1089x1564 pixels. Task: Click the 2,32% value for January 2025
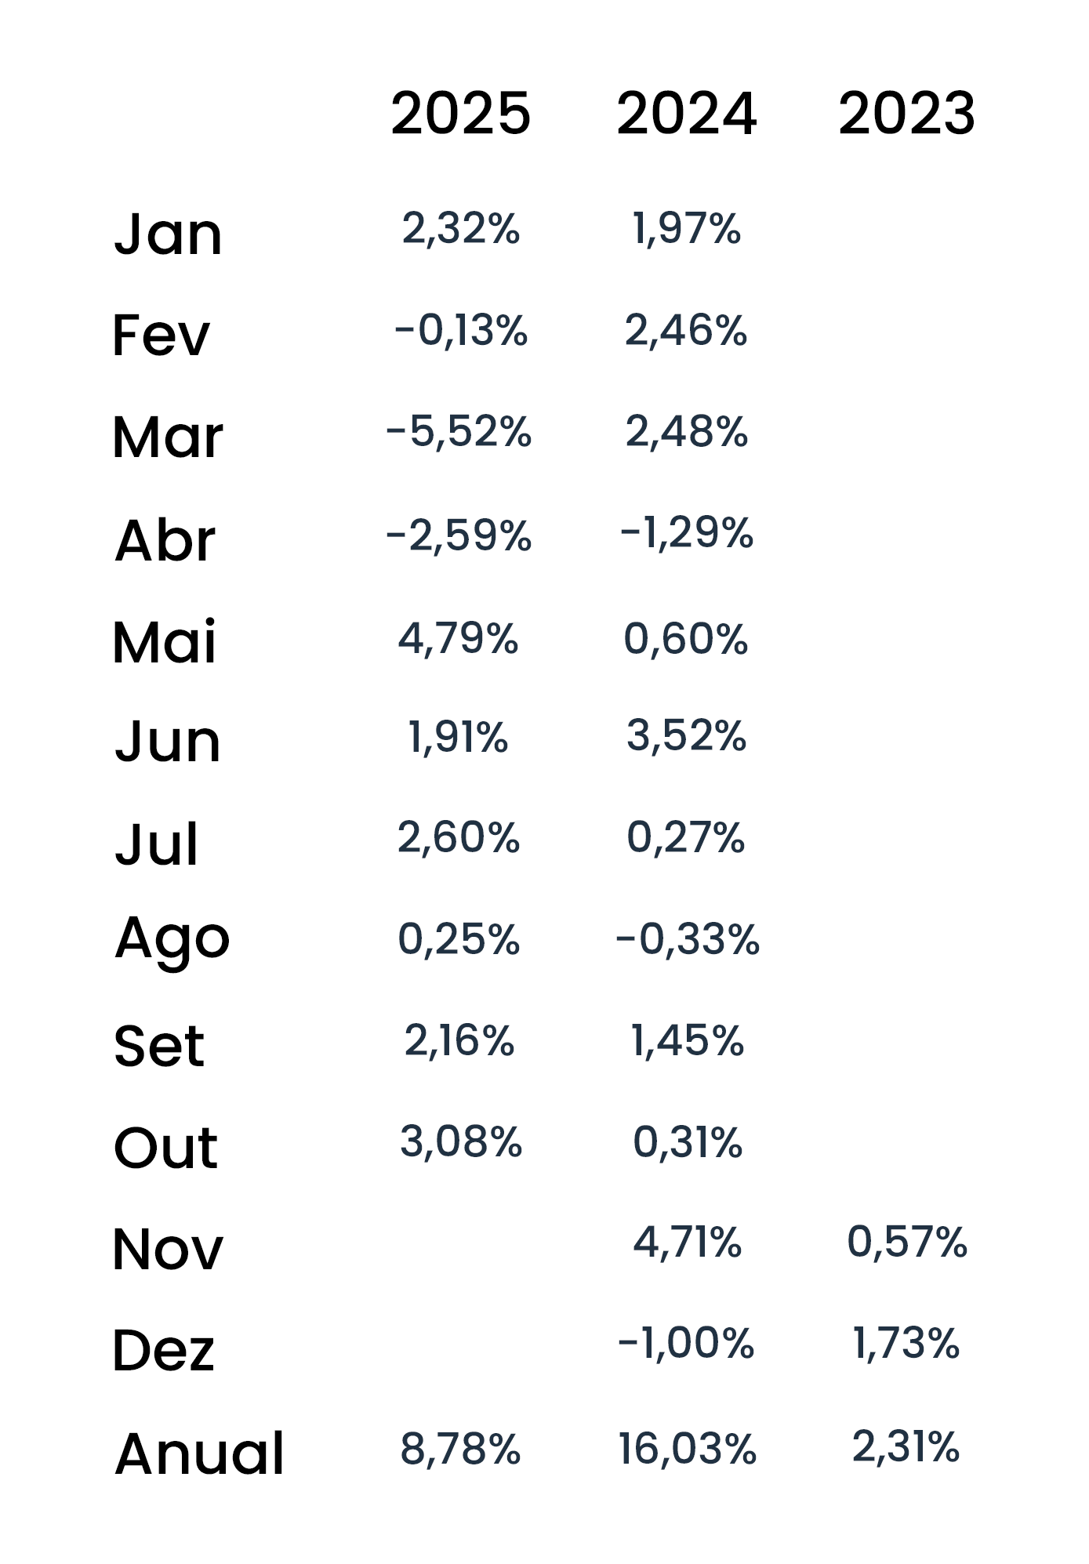(460, 229)
